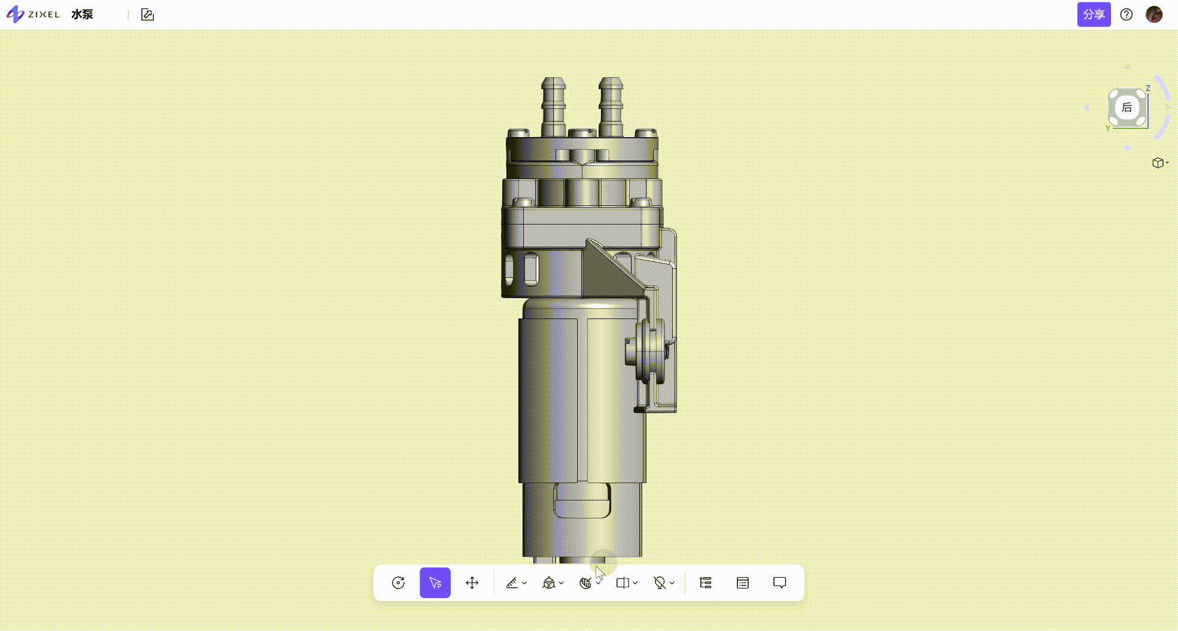Viewport: 1178px width, 631px height.
Task: Click the view cube up arrow
Action: (x=1127, y=66)
